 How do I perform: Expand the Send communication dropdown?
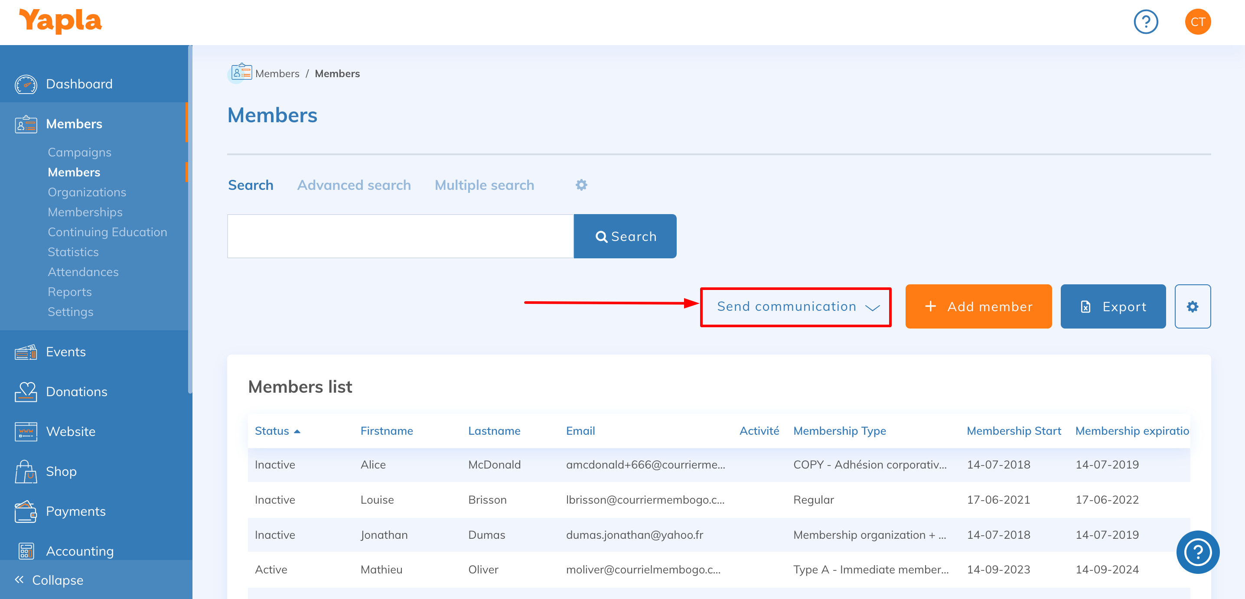(795, 307)
